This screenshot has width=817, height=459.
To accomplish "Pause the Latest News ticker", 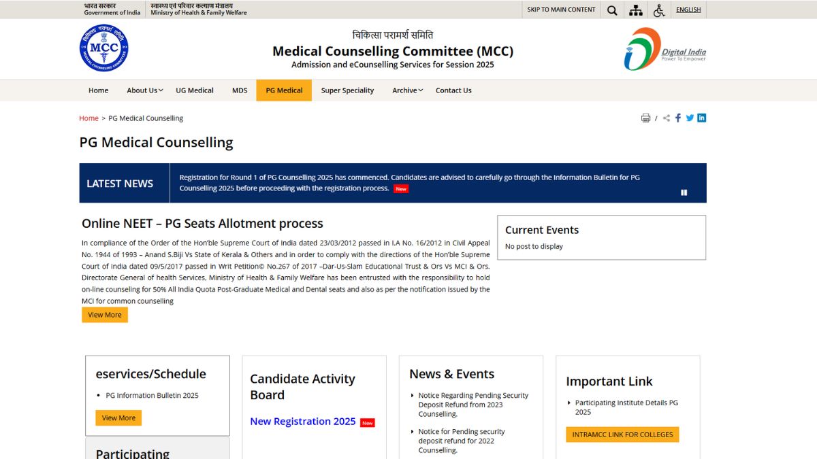I will point(684,192).
